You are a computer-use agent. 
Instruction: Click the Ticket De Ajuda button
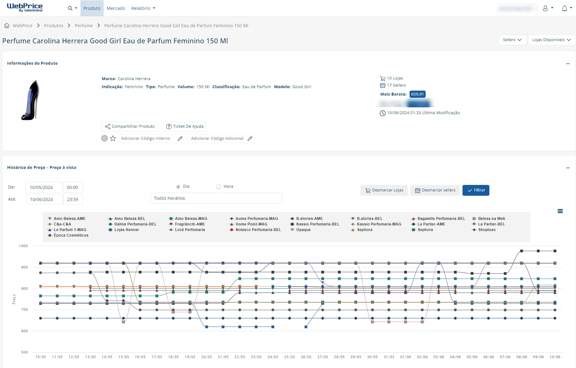click(185, 126)
